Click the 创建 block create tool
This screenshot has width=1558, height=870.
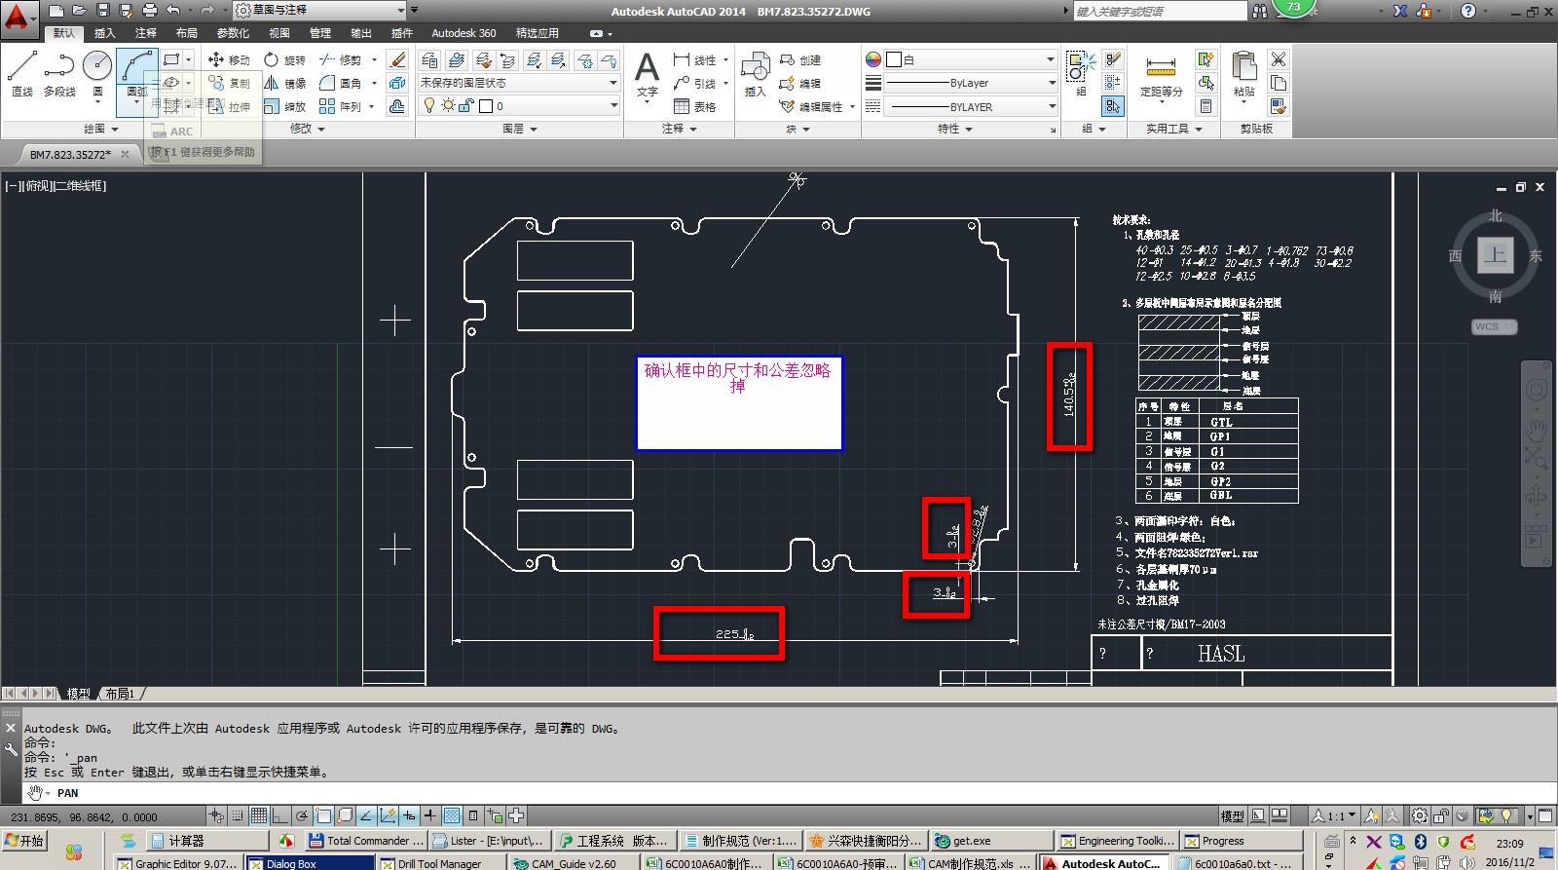click(x=799, y=59)
